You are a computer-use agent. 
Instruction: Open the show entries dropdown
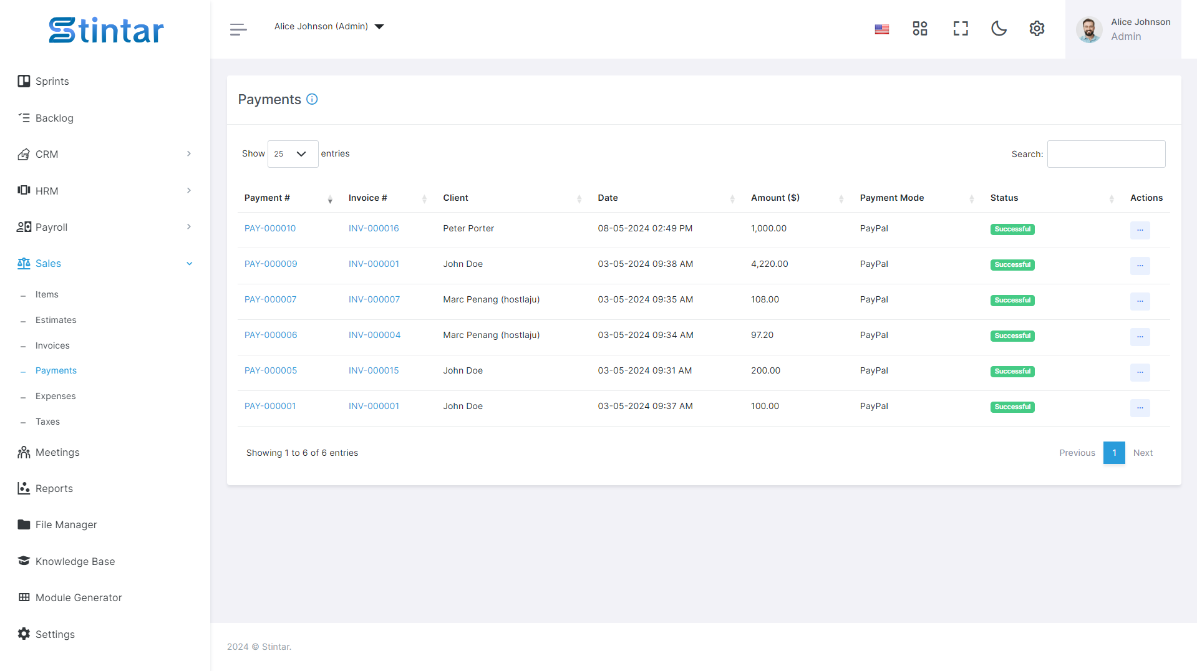click(x=293, y=154)
